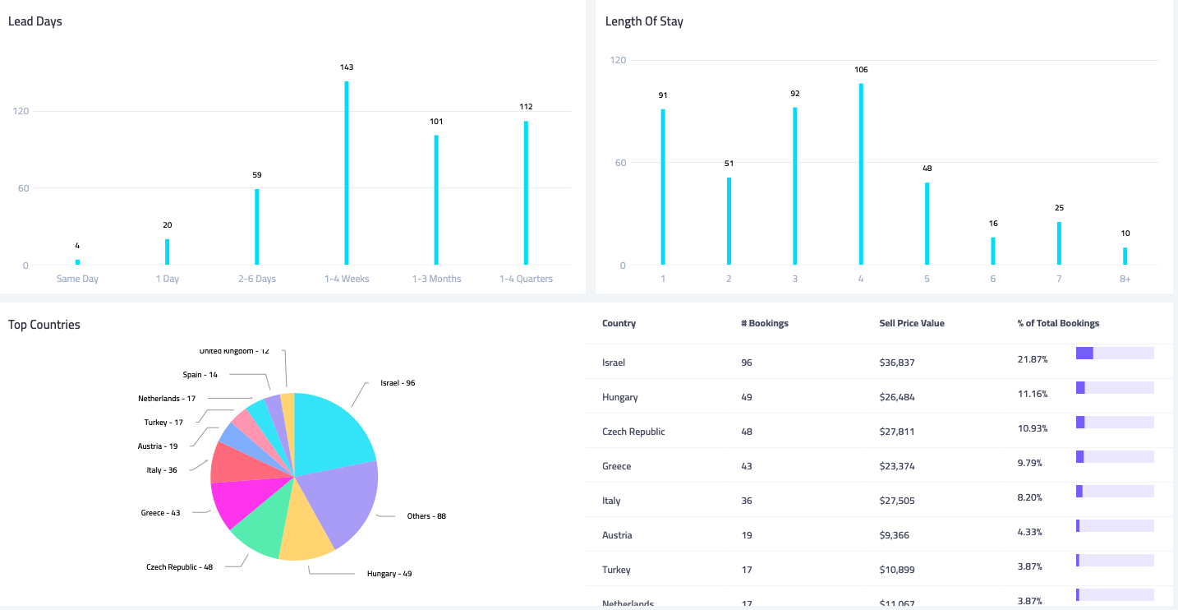The width and height of the screenshot is (1178, 610).
Task: Click Turkey in the country table
Action: click(616, 570)
